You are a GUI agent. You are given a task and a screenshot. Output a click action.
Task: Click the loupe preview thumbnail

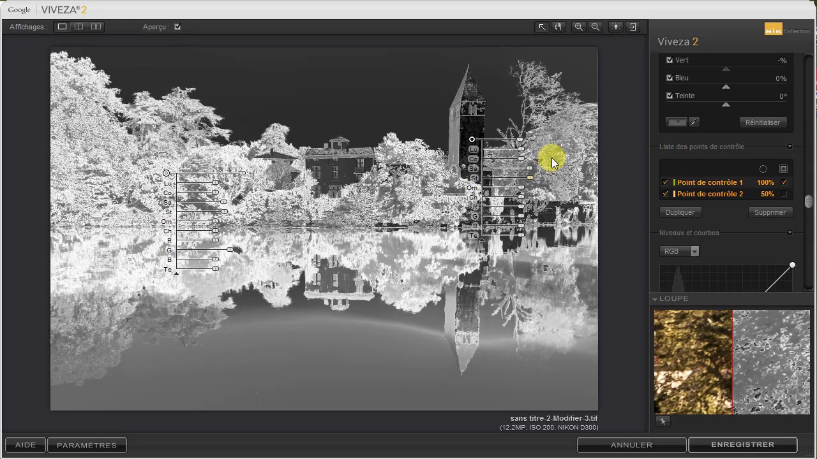tap(732, 362)
